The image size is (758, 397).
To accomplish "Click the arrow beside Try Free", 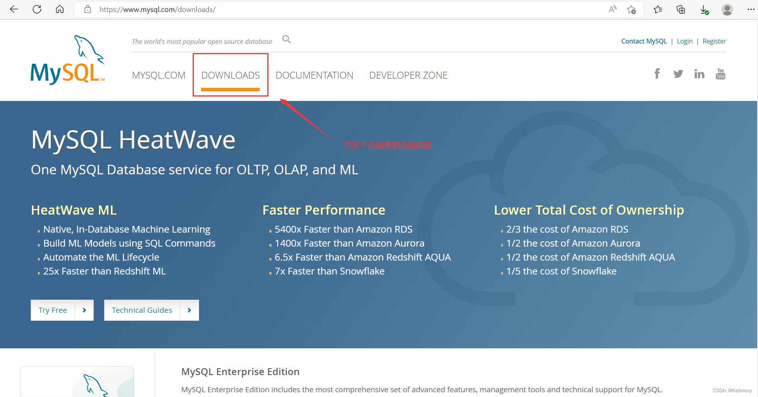I will [x=84, y=310].
